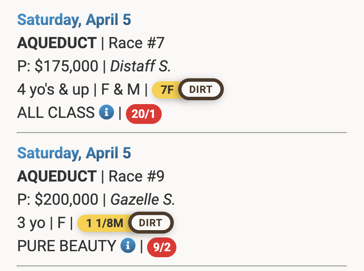Click AQUEDUCT in the Race #7 entry
Image resolution: width=364 pixels, height=271 pixels.
point(57,43)
